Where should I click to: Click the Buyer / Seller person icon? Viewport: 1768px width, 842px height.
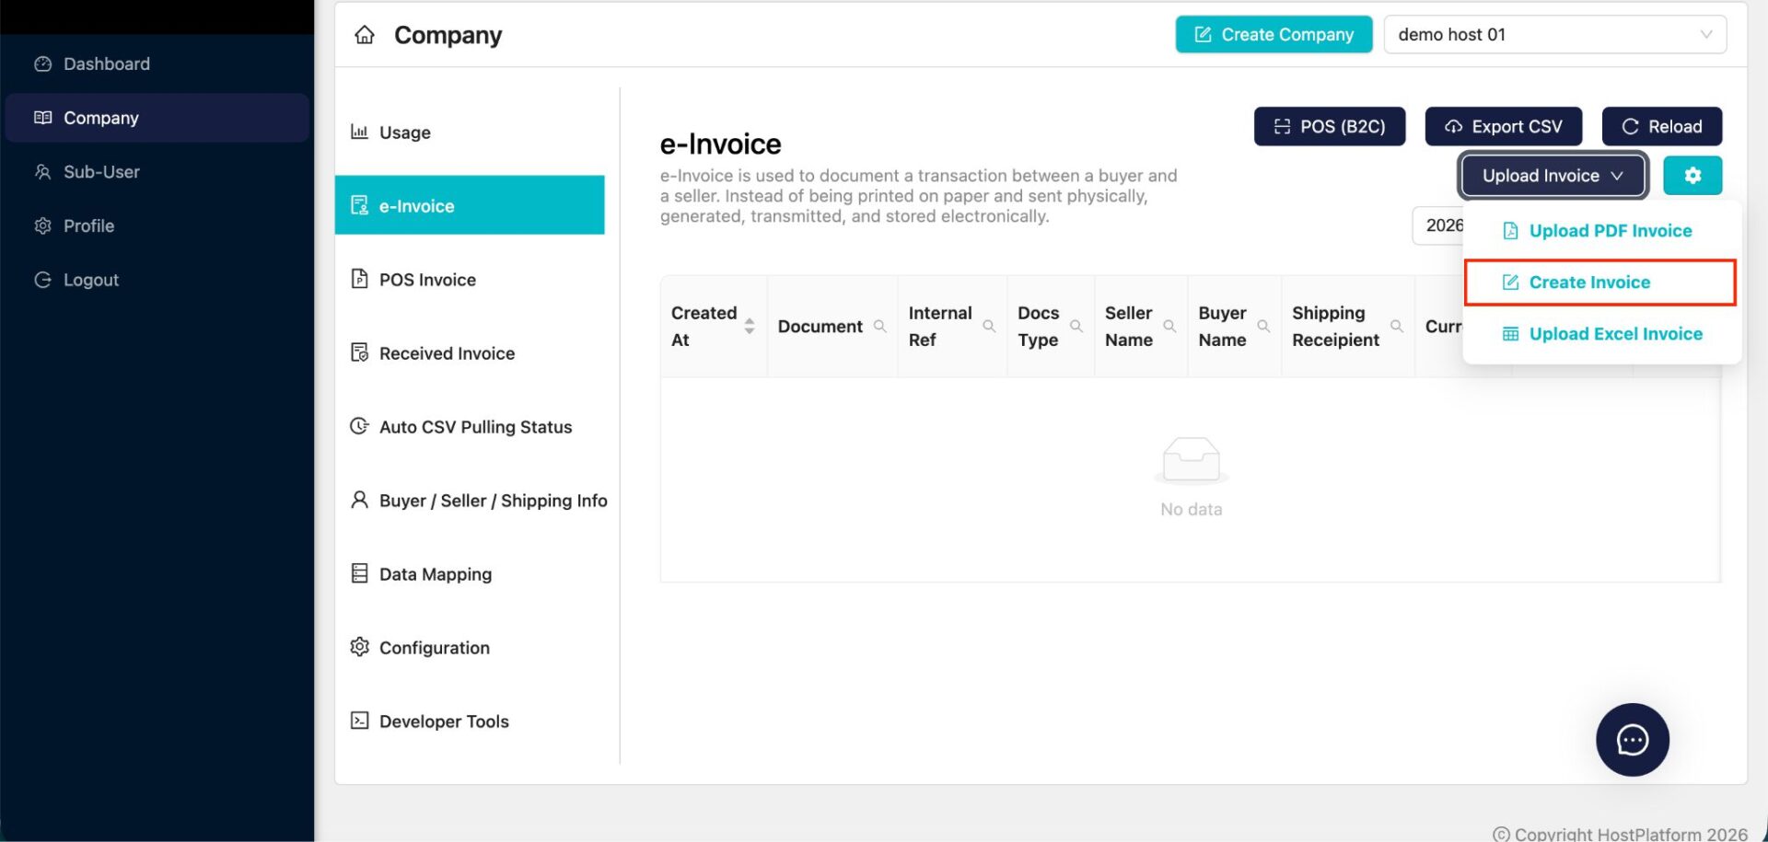point(359,500)
